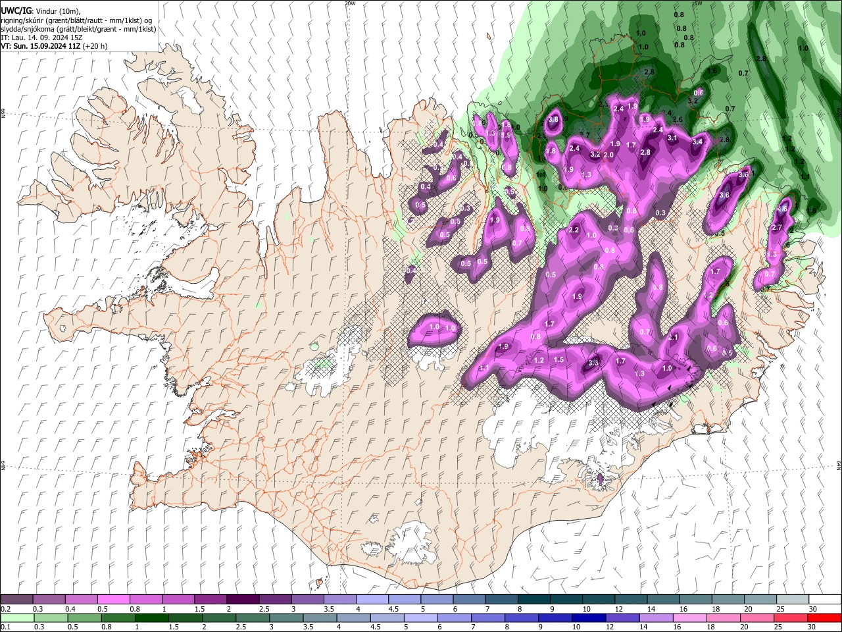842x632 pixels.
Task: Choose the lavender 4 mm snow scale swatch
Action: (372, 600)
